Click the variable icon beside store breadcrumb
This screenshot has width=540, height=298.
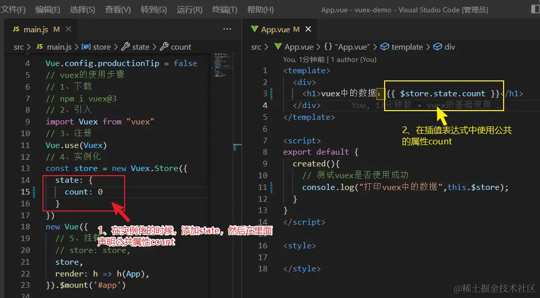(x=86, y=47)
